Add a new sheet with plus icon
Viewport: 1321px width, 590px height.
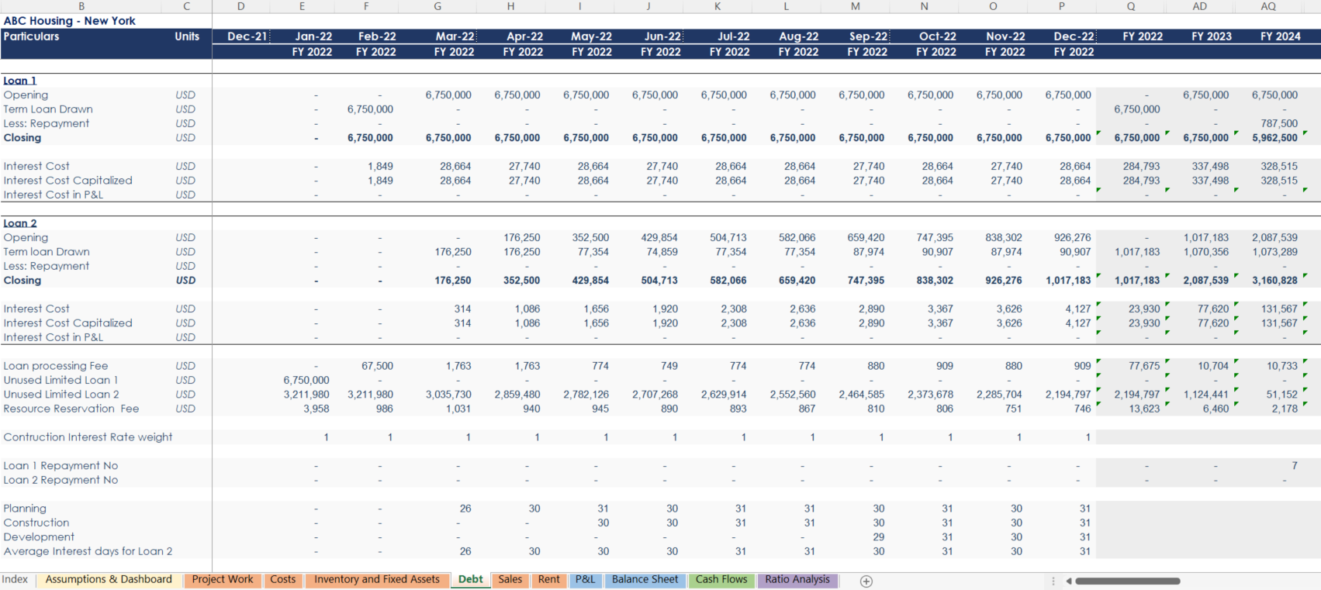coord(866,581)
